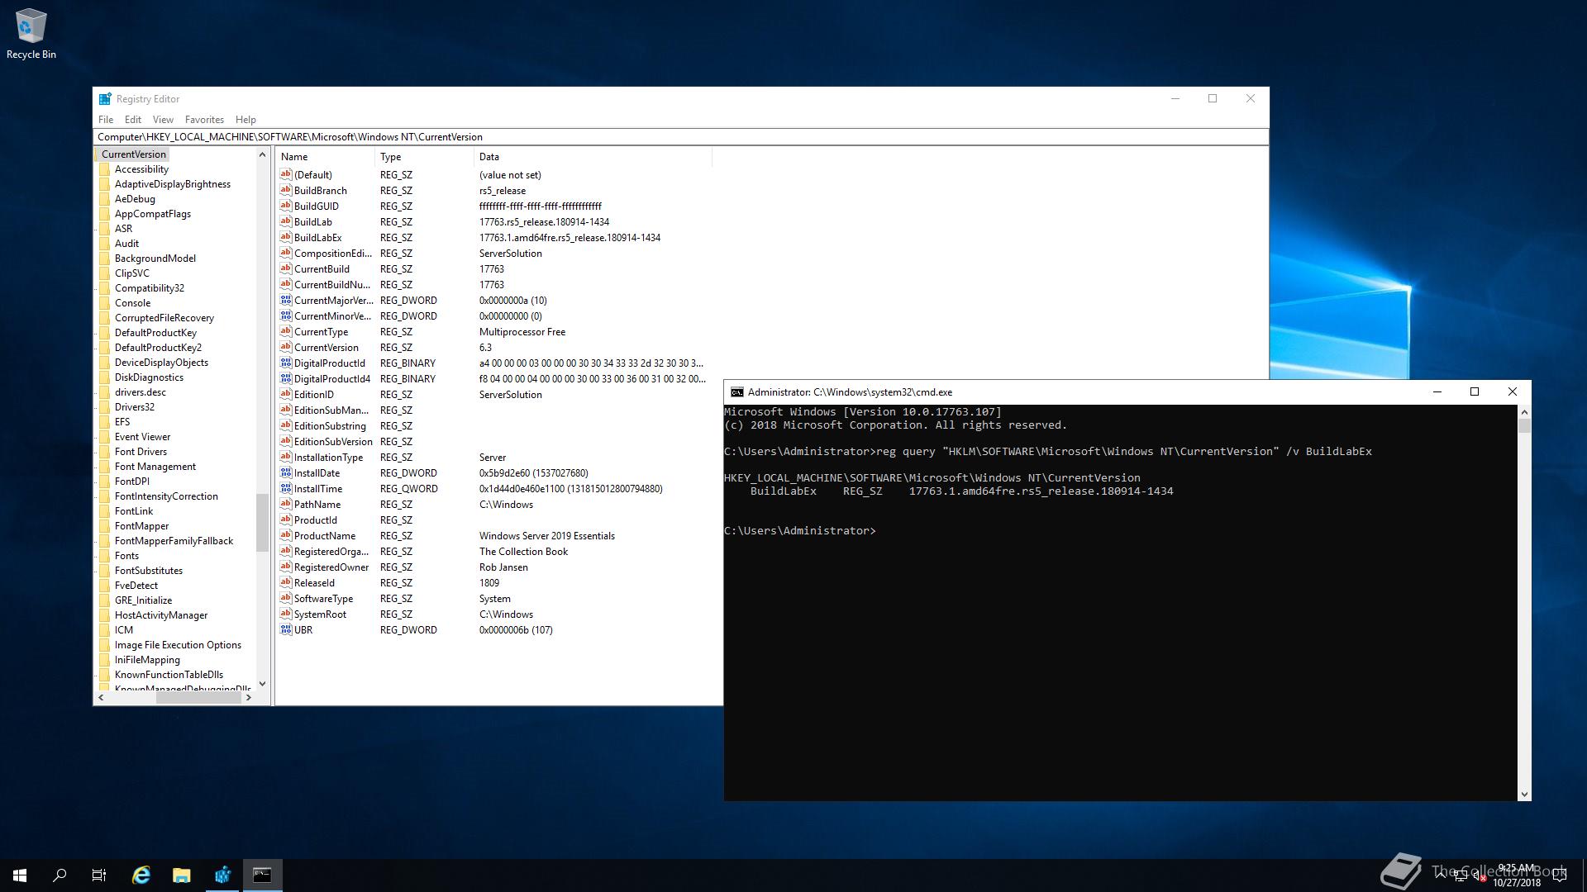Click the ICM folder icon in tree
The image size is (1587, 892).
click(x=104, y=630)
